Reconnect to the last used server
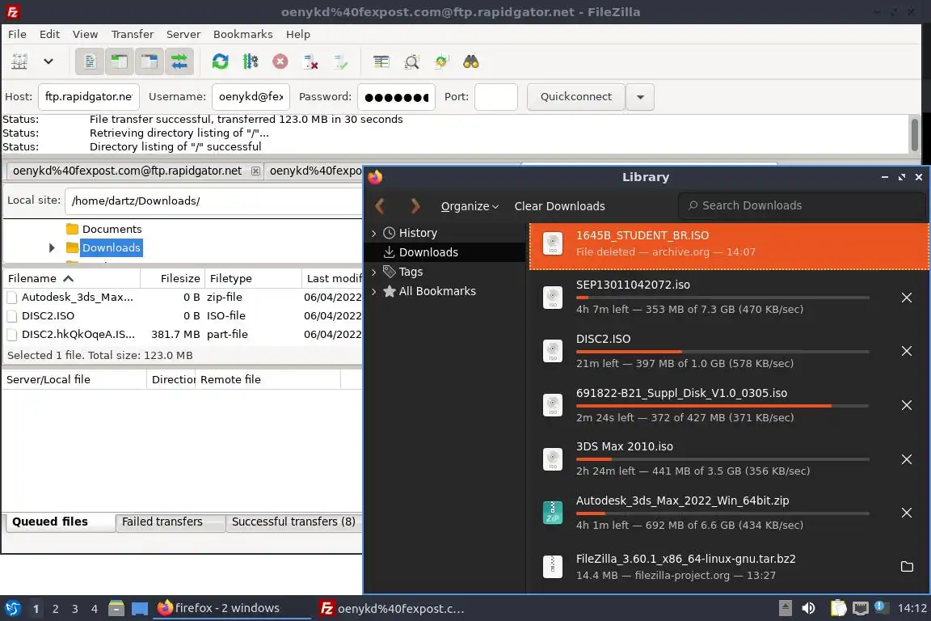 (x=341, y=61)
